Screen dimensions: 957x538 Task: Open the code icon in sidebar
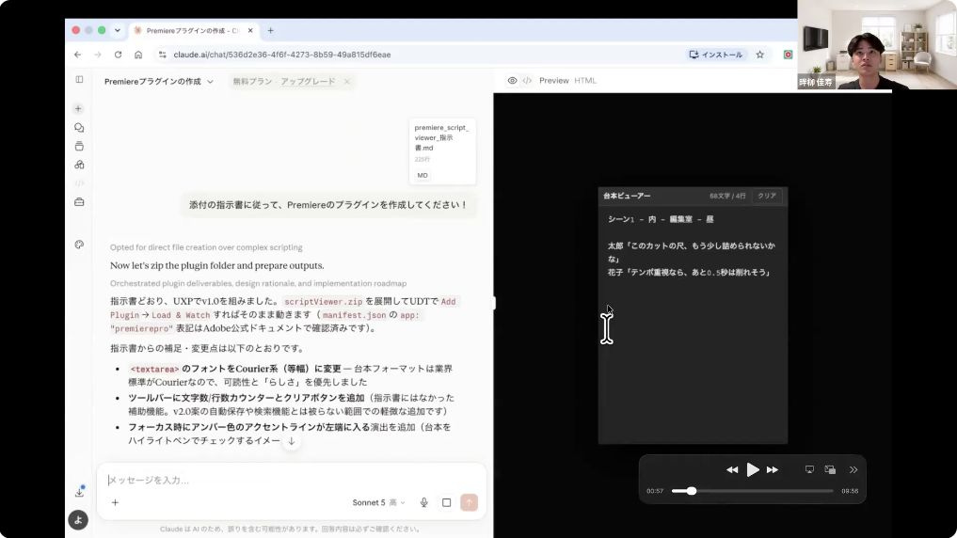pyautogui.click(x=79, y=183)
